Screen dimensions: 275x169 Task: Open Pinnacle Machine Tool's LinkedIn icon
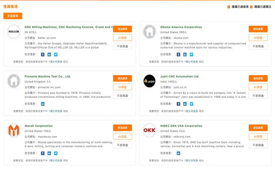tap(43, 104)
